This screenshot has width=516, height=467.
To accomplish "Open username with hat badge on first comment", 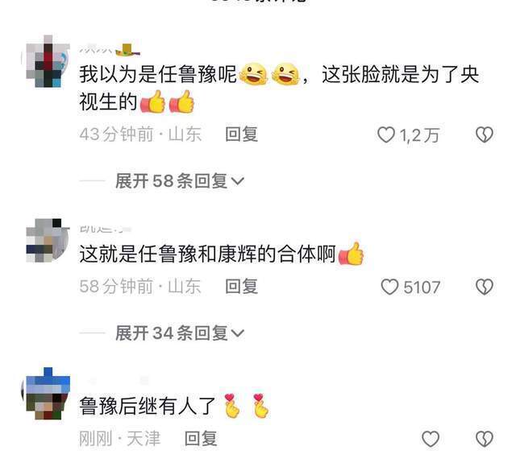I will pos(110,50).
